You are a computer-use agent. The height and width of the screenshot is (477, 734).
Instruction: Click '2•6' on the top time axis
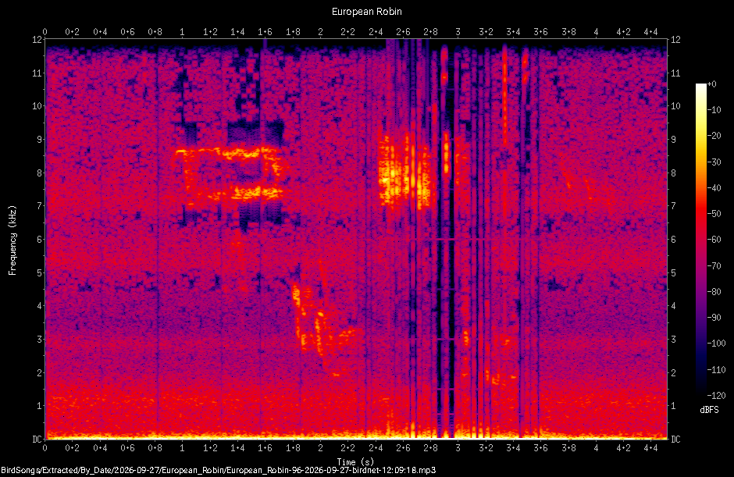click(403, 32)
